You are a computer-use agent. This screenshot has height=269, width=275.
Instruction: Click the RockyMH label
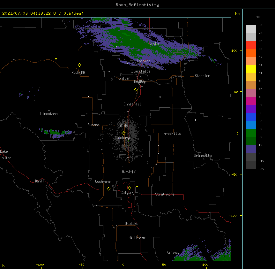(78, 73)
